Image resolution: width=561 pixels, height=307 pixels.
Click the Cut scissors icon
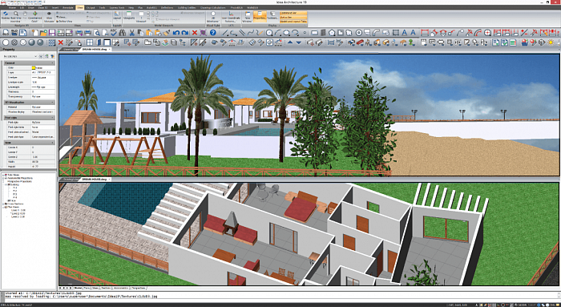131,33
